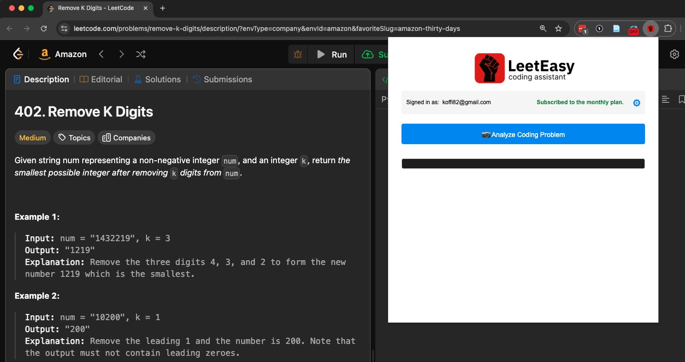The image size is (685, 362).
Task: Click the problem title 402. Remove K Digits
Action: [84, 112]
